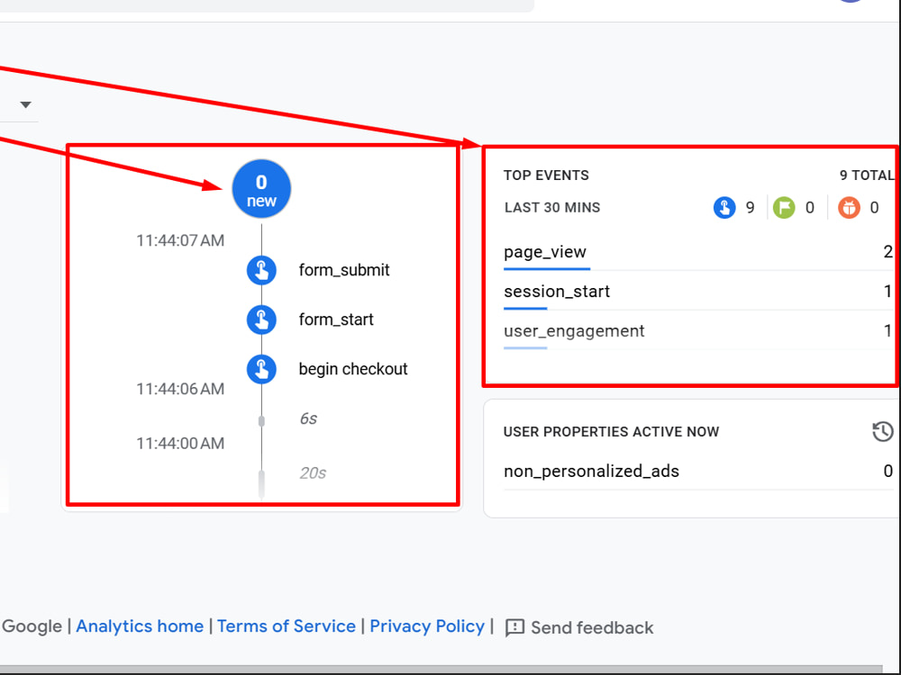The height and width of the screenshot is (675, 901).
Task: Click the Send feedback icon
Action: click(514, 627)
